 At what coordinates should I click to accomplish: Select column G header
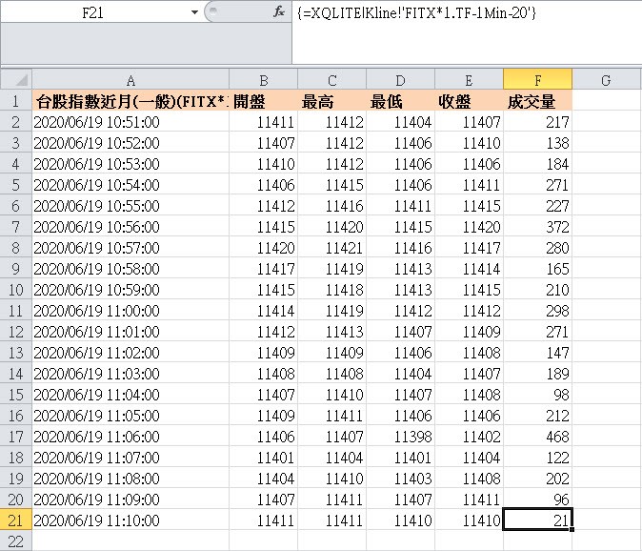point(606,80)
